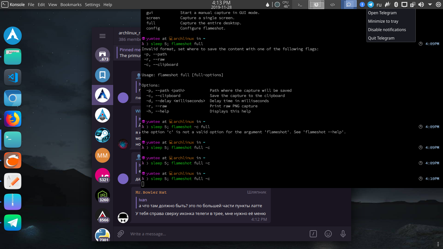
Task: Select Disable notifications in tray menu
Action: [x=391, y=30]
